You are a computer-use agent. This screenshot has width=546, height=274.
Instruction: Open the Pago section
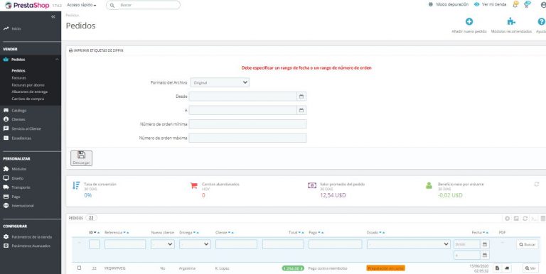[16, 197]
